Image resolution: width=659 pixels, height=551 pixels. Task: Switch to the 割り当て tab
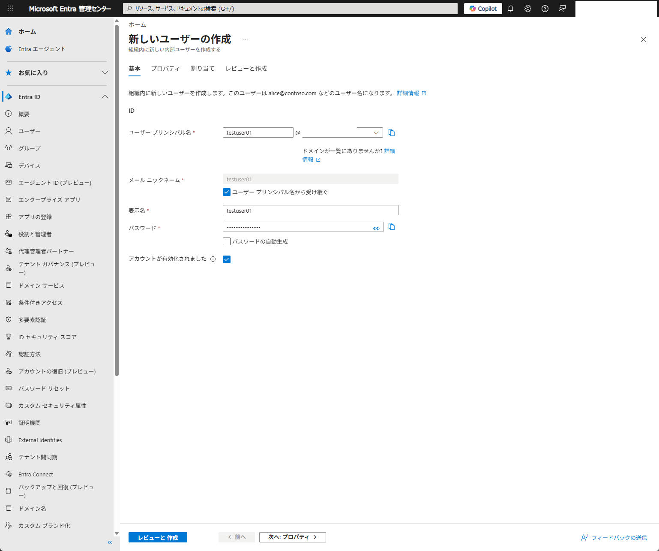pos(202,68)
